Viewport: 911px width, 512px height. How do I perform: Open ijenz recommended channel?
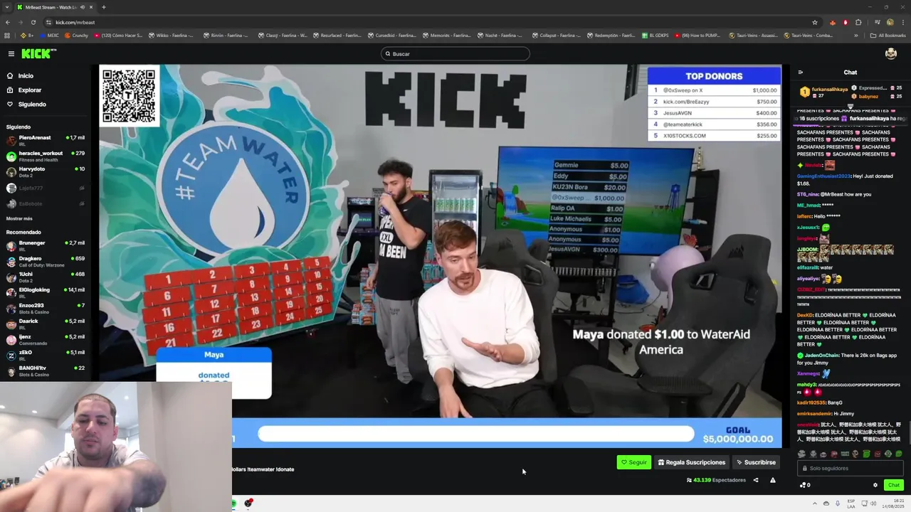46,339
